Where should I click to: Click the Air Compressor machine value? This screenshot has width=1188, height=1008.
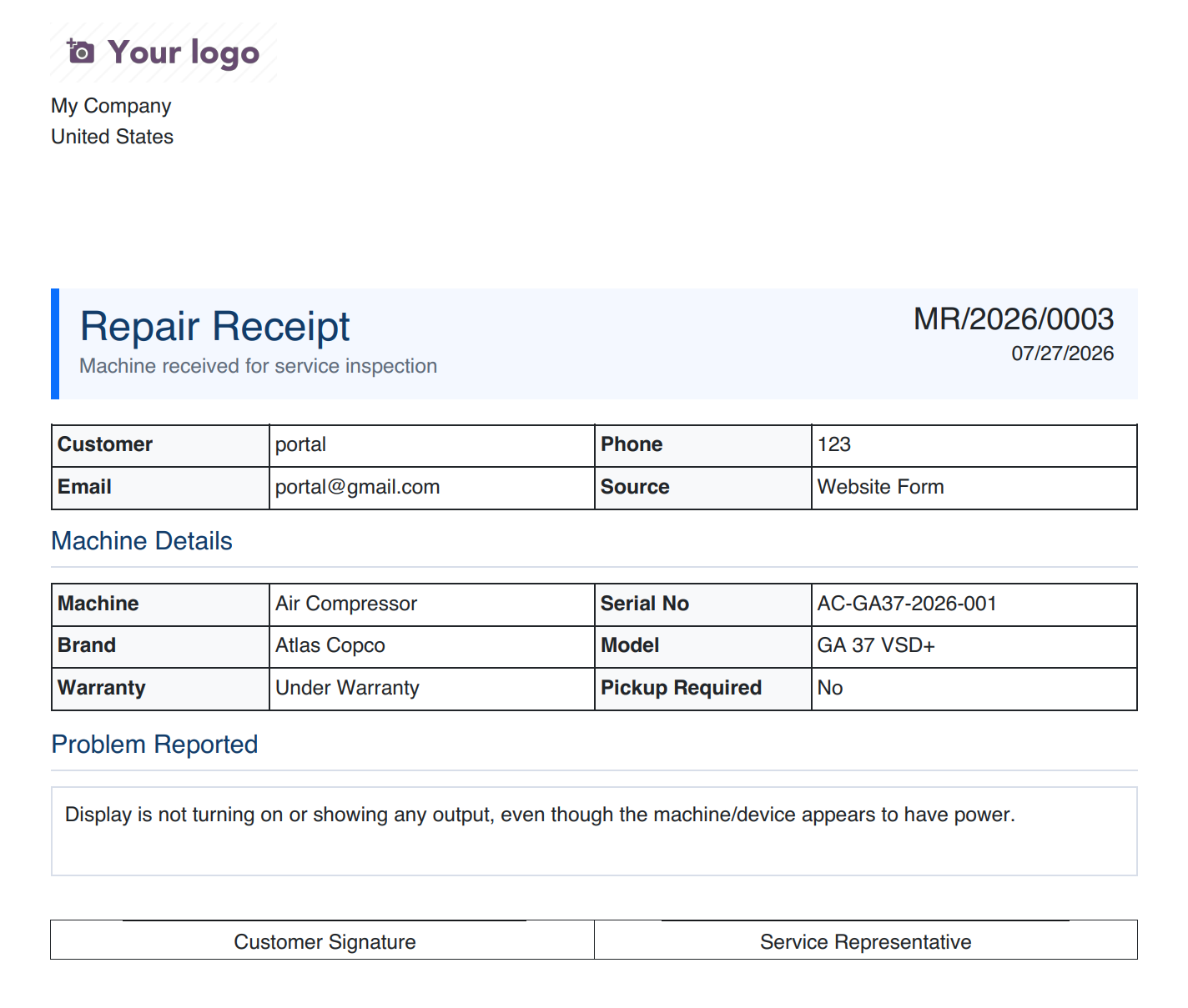(346, 604)
